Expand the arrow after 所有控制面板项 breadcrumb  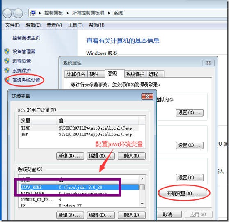click(109, 13)
